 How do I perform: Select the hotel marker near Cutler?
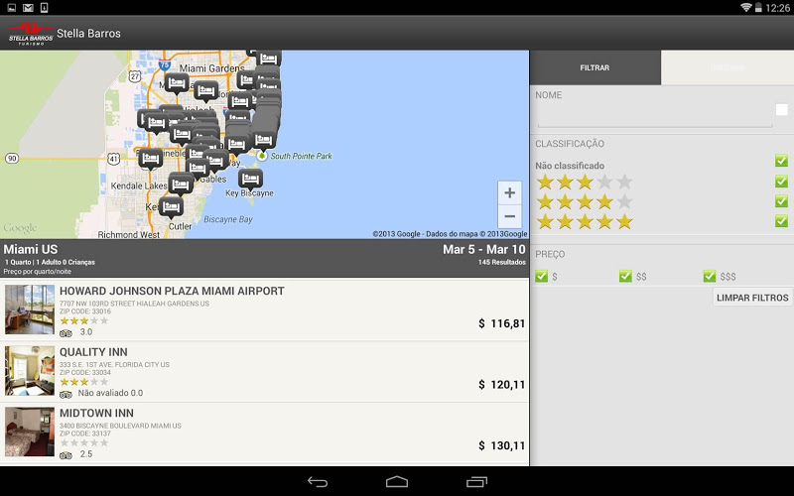coord(171,207)
